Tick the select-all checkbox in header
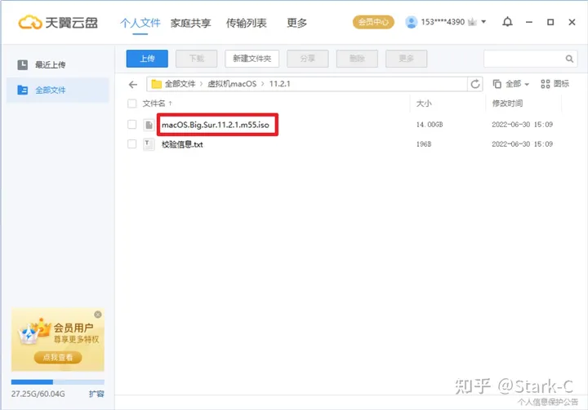Viewport: 588px width, 410px height. 131,104
